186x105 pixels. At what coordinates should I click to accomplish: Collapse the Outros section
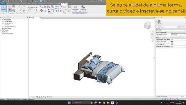click(x=185, y=38)
